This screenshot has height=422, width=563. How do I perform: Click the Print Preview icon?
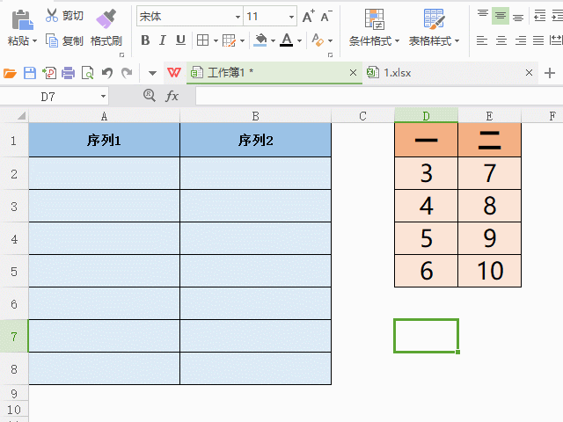pos(88,73)
